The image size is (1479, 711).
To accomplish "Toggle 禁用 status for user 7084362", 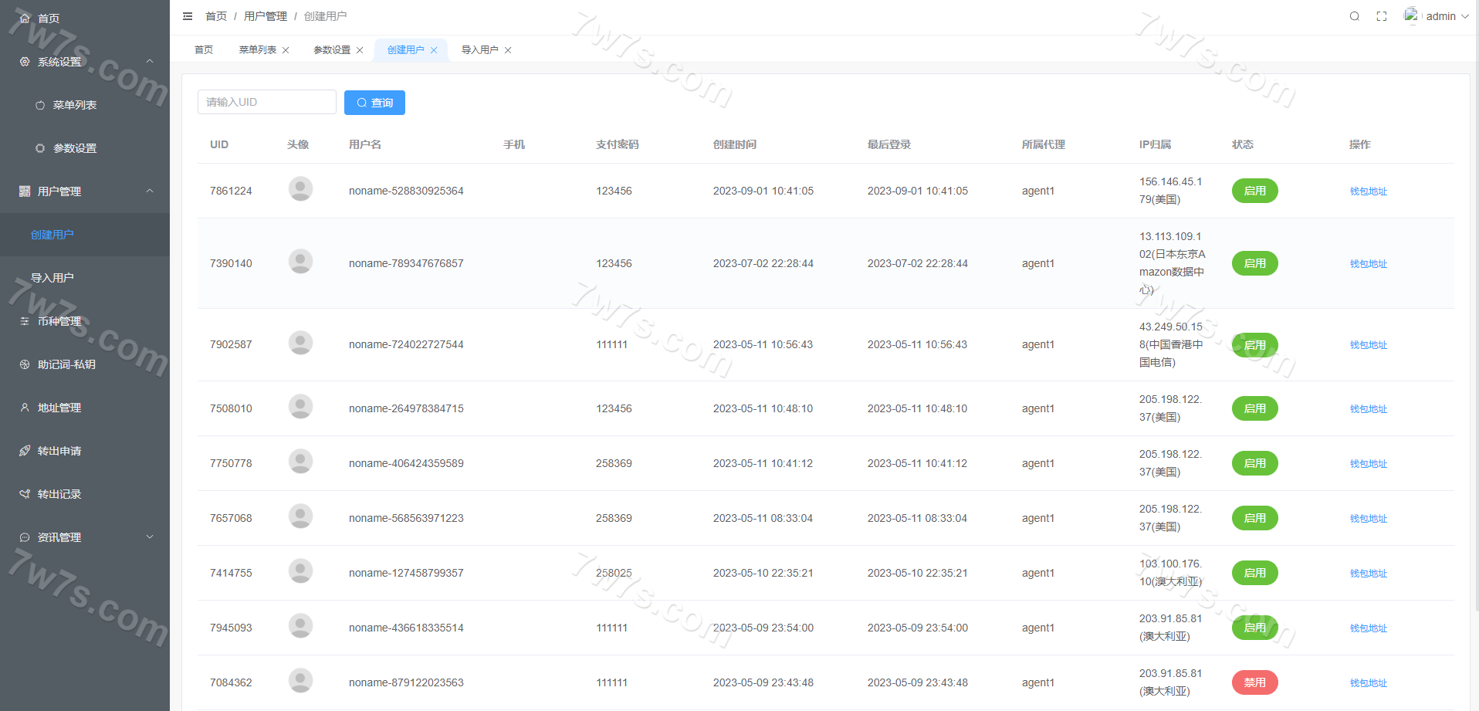I will [x=1254, y=682].
